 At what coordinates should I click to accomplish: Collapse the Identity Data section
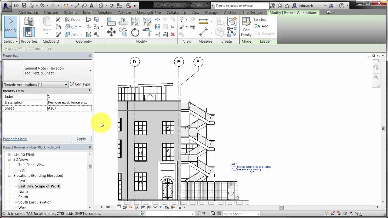tap(90, 91)
